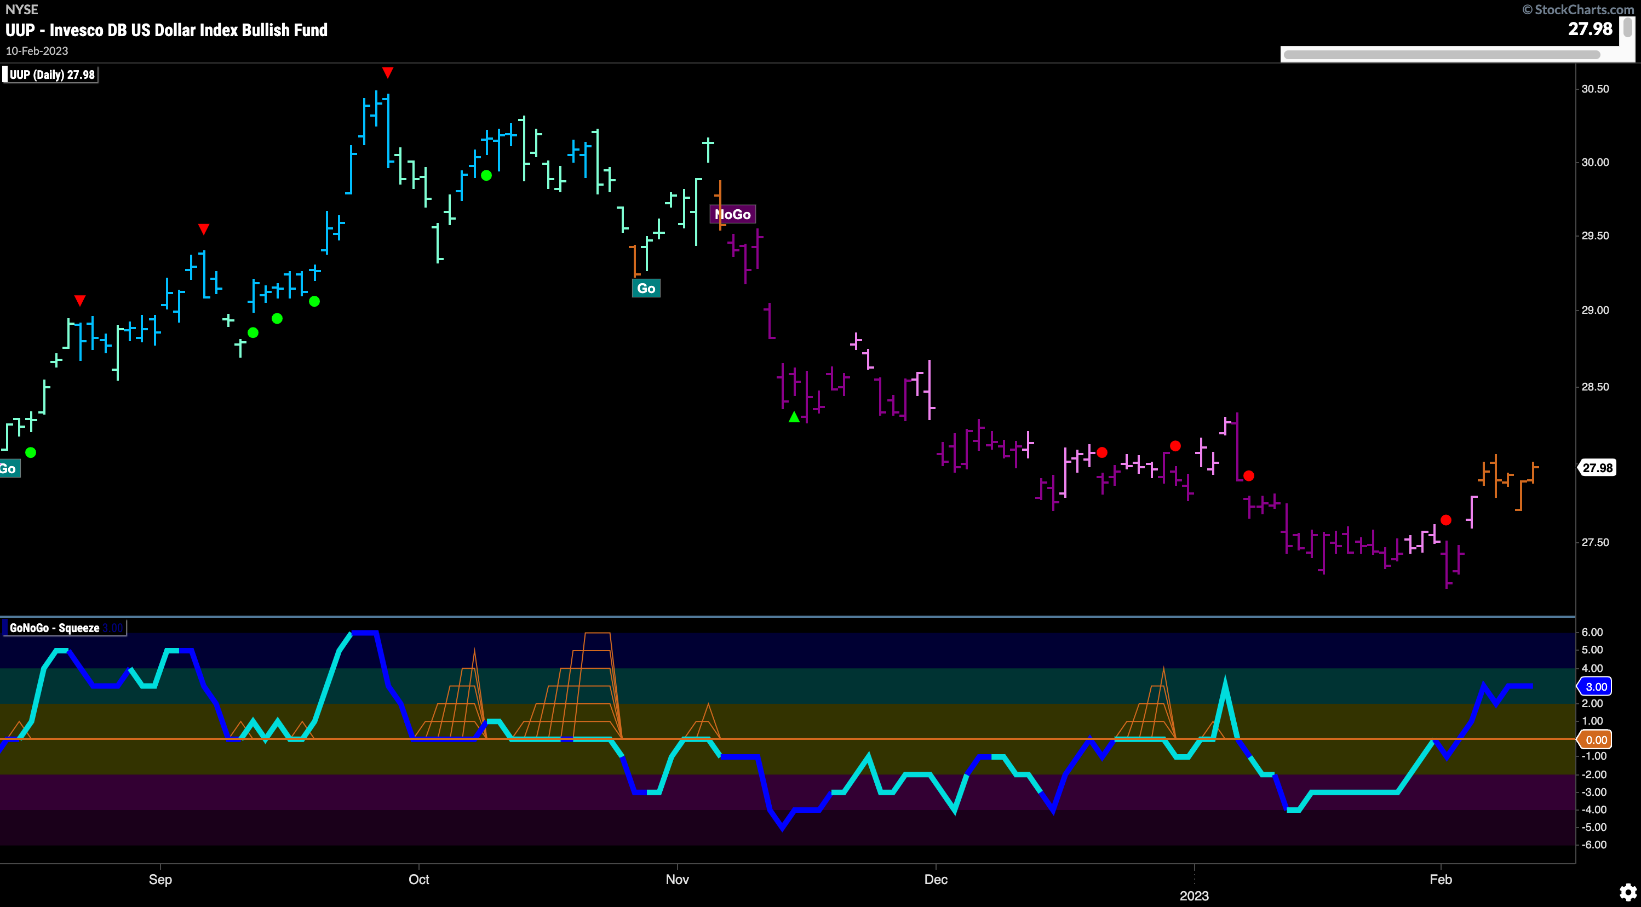The height and width of the screenshot is (907, 1641).
Task: Click the 30.50 price axis label
Action: (x=1595, y=89)
